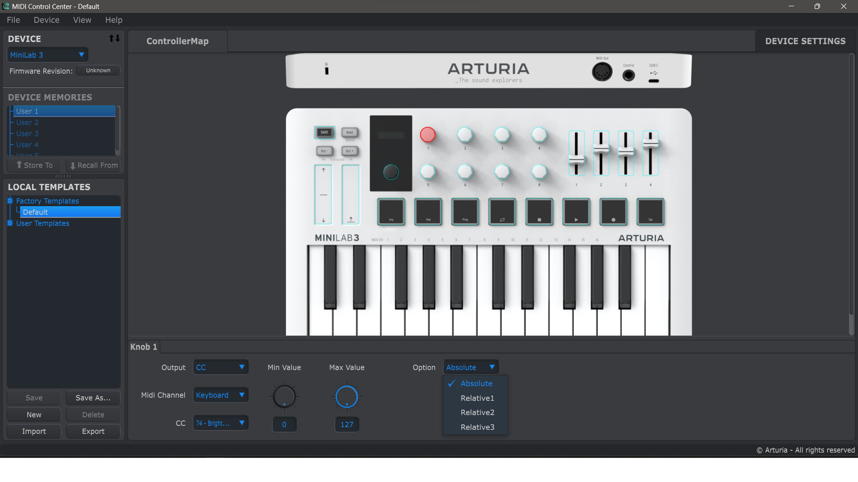Image resolution: width=858 pixels, height=482 pixels.
Task: Select the Prog pad
Action: click(465, 212)
